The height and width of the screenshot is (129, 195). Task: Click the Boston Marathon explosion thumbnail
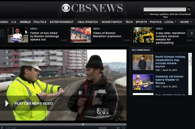click(x=81, y=35)
